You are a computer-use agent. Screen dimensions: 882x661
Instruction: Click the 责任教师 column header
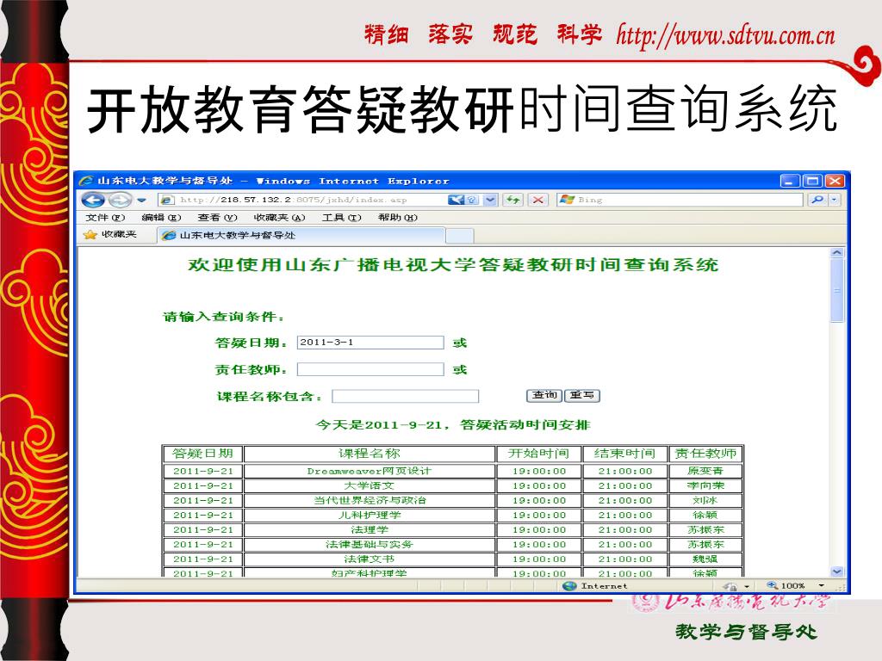point(705,454)
